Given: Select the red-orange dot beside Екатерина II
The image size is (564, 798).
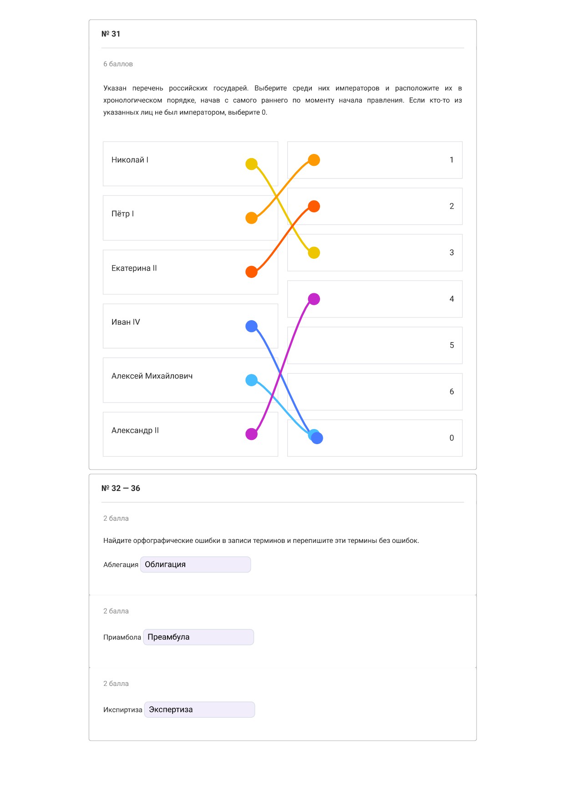Looking at the screenshot, I should (x=251, y=272).
